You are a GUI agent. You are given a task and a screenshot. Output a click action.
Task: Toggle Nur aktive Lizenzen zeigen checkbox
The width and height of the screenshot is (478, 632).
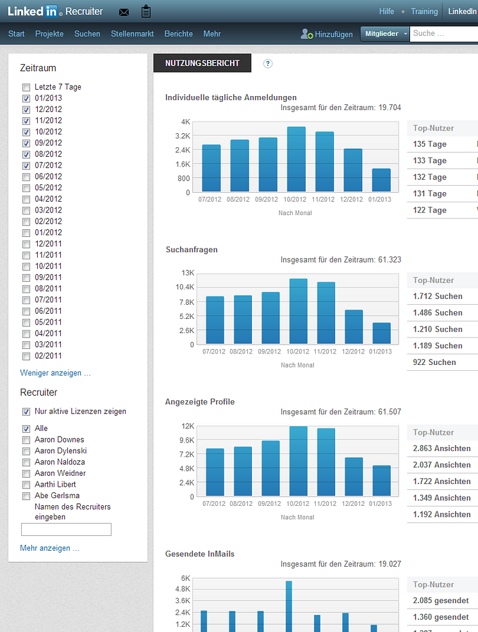coord(26,412)
